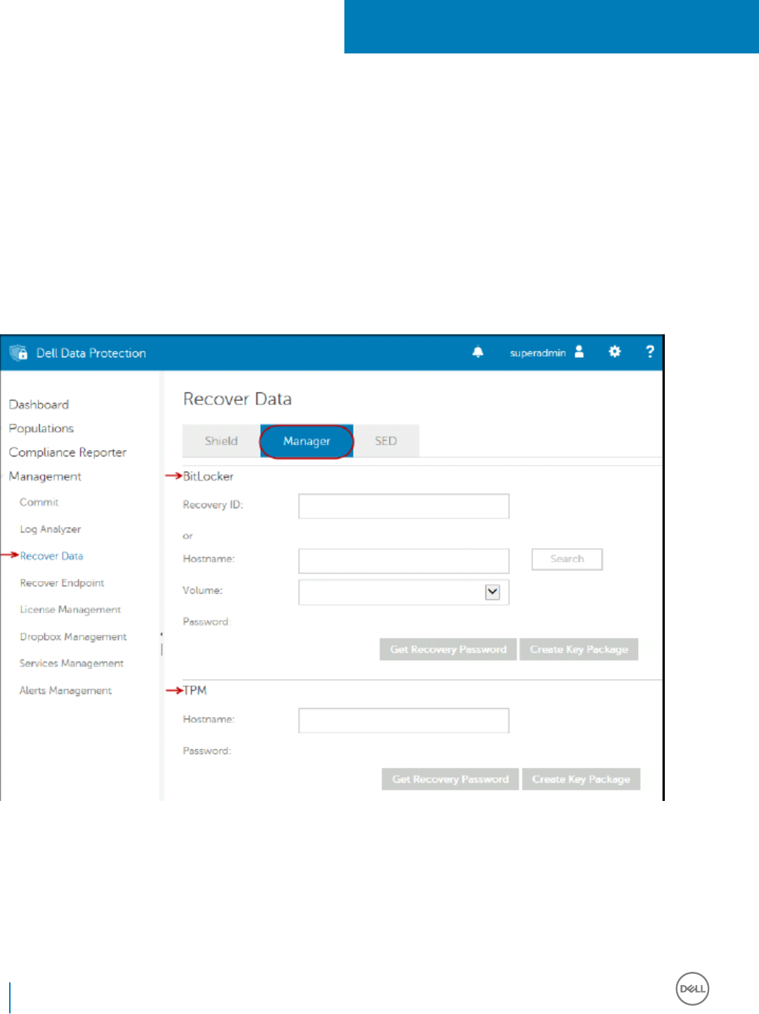Click BitLocker Create Key Package button

click(x=579, y=649)
